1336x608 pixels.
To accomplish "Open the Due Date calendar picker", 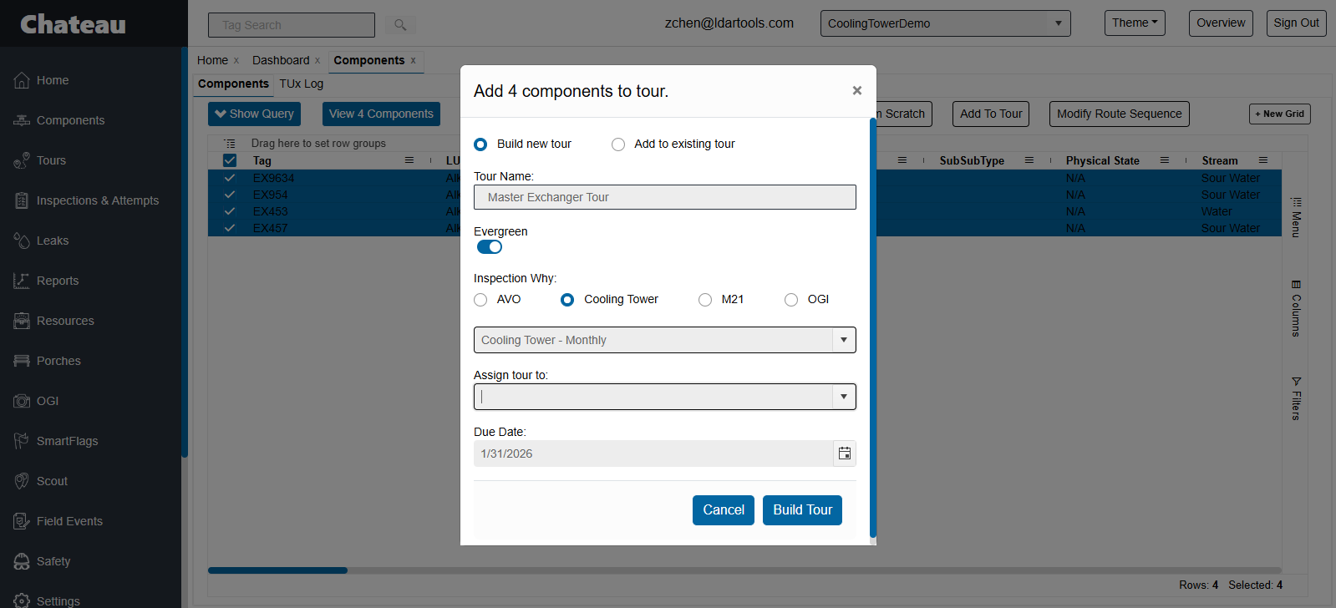I will pyautogui.click(x=845, y=453).
